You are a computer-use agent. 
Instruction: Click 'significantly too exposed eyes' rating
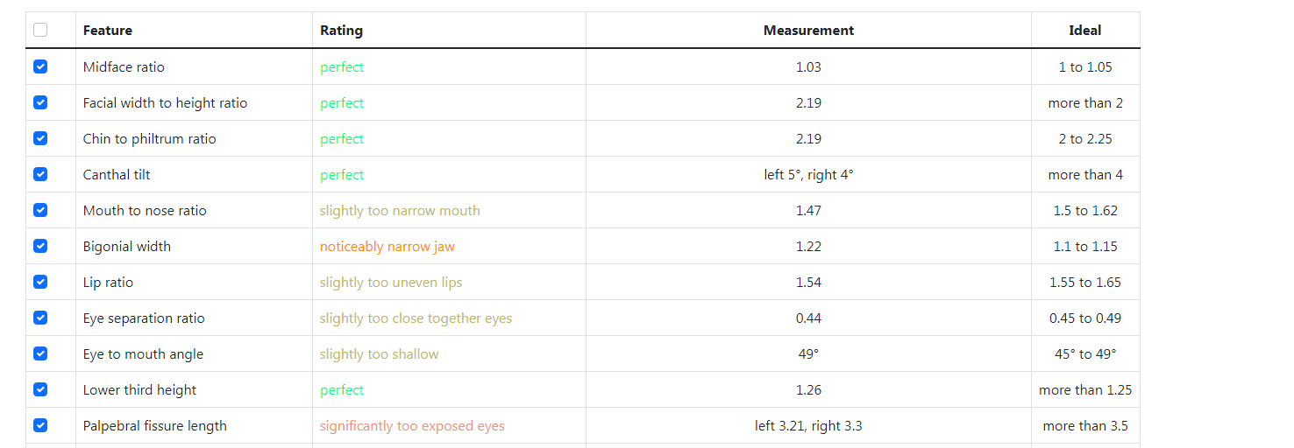coord(412,426)
